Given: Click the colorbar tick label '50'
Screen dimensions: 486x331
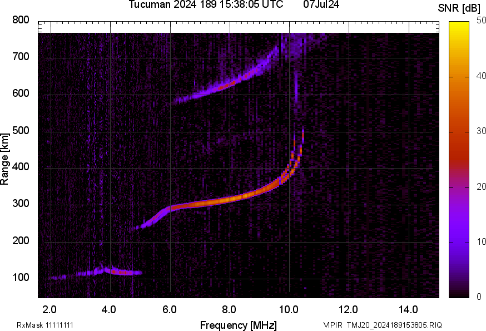Looking at the screenshot, I should click(x=481, y=21).
